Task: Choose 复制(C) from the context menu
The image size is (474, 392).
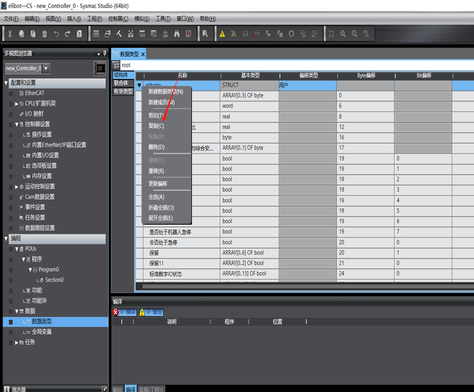Action: coord(156,126)
